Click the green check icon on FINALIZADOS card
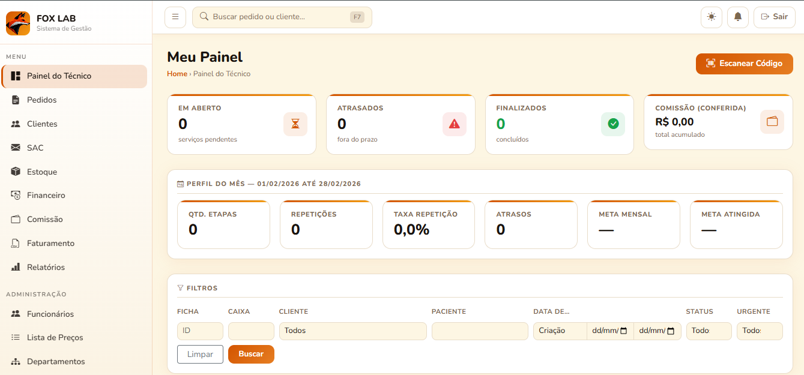This screenshot has width=804, height=375. (x=613, y=124)
